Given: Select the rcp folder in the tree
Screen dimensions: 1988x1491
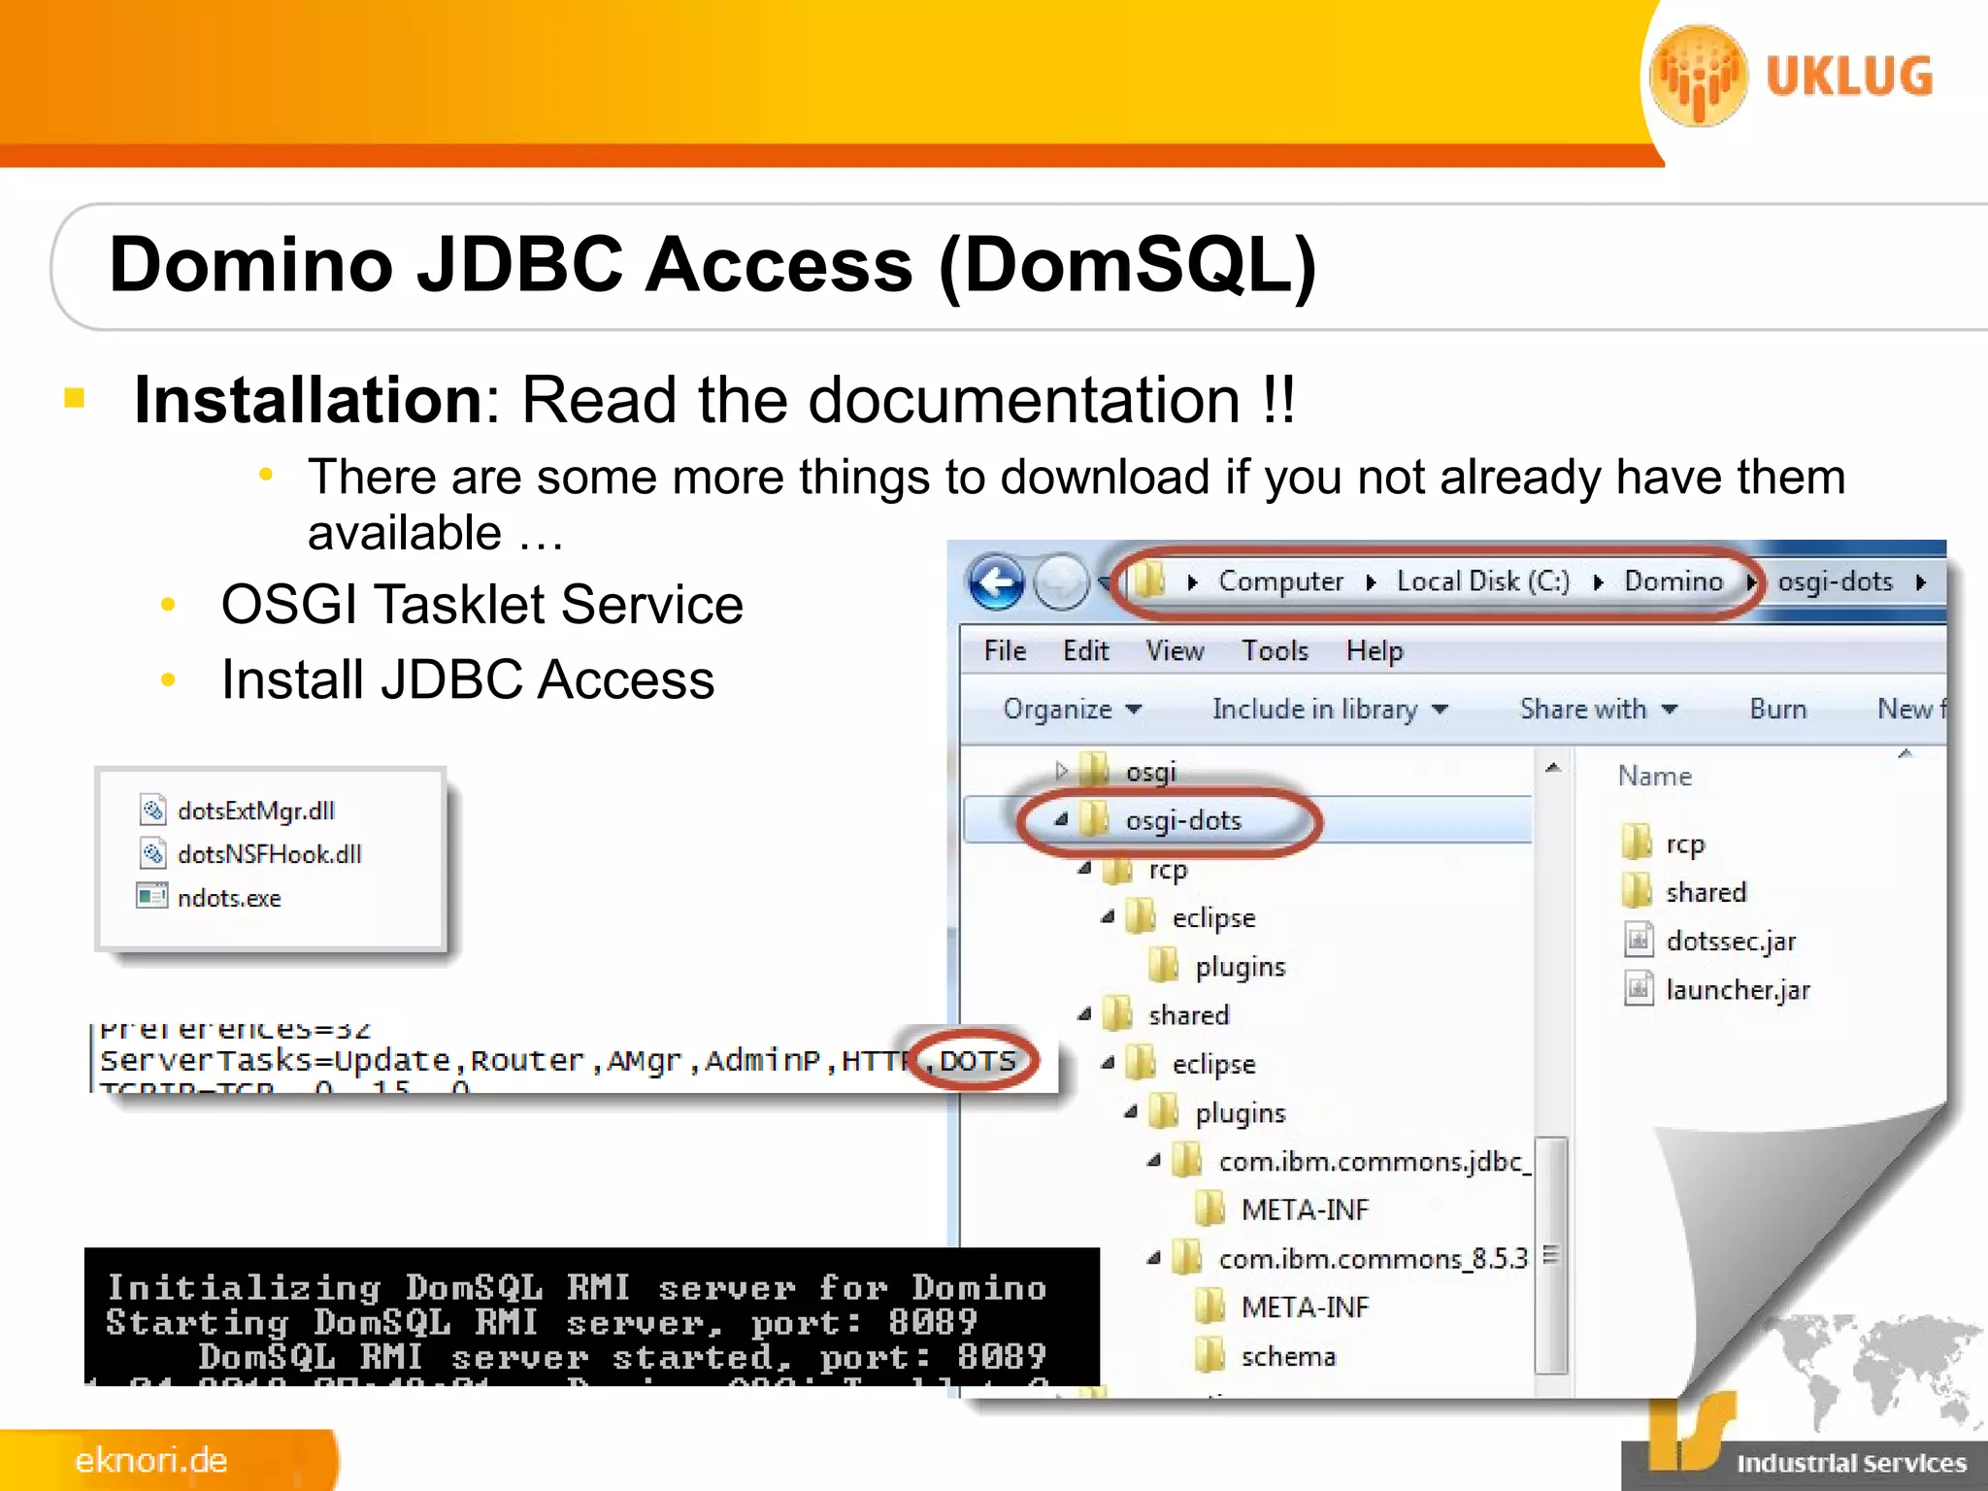Looking at the screenshot, I should [1168, 870].
